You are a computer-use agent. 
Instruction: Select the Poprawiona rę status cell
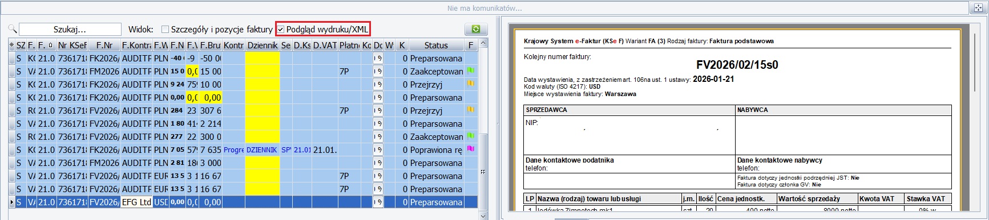tap(436, 150)
